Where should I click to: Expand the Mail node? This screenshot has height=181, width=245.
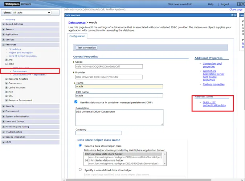7,92
